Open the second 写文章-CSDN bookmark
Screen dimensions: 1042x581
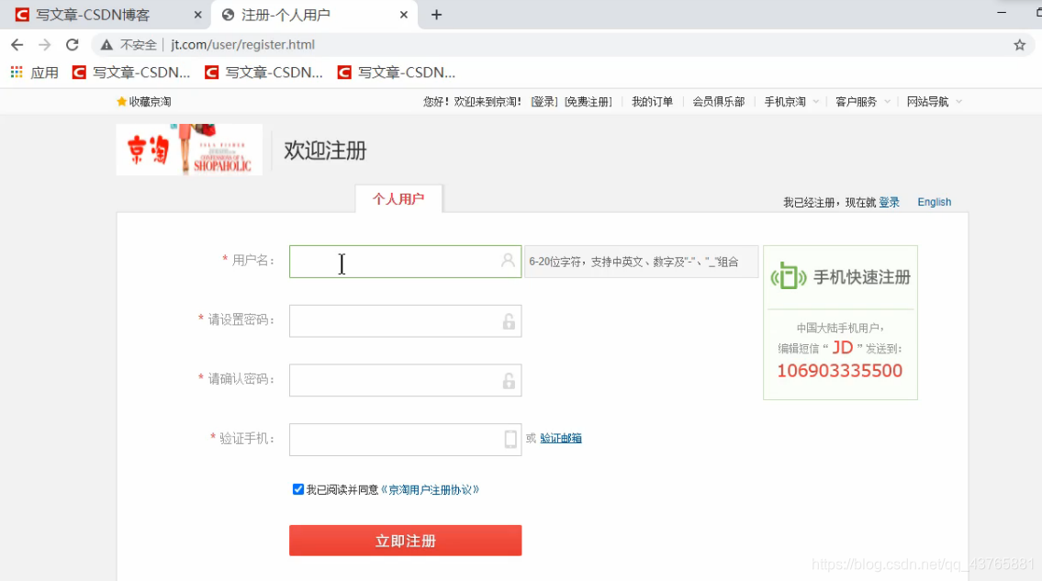coord(263,72)
